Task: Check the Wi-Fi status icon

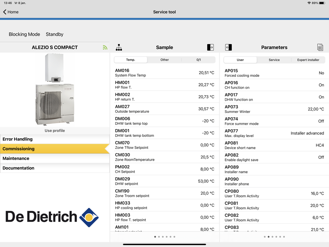Action: click(309, 3)
